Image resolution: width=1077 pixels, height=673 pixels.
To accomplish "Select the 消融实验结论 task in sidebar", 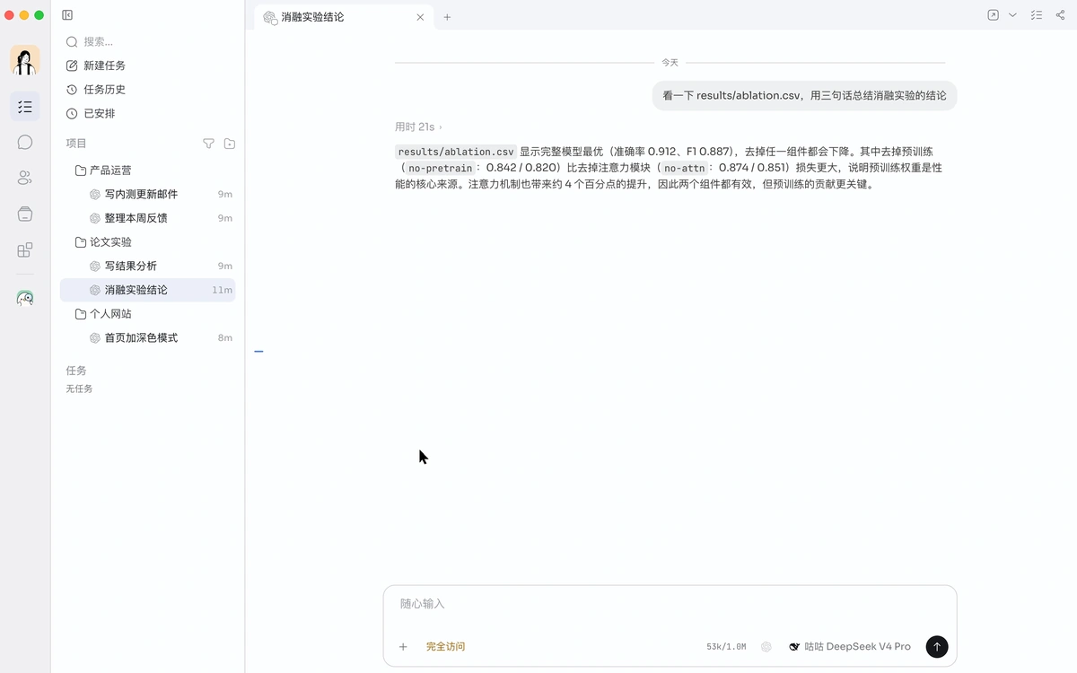I will [x=147, y=290].
